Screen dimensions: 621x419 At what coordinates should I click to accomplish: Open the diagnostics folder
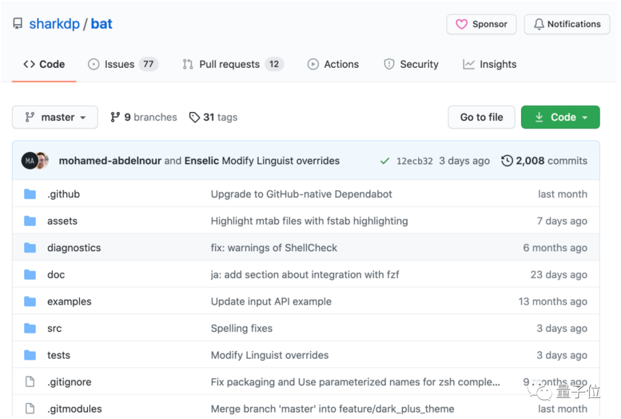[74, 248]
